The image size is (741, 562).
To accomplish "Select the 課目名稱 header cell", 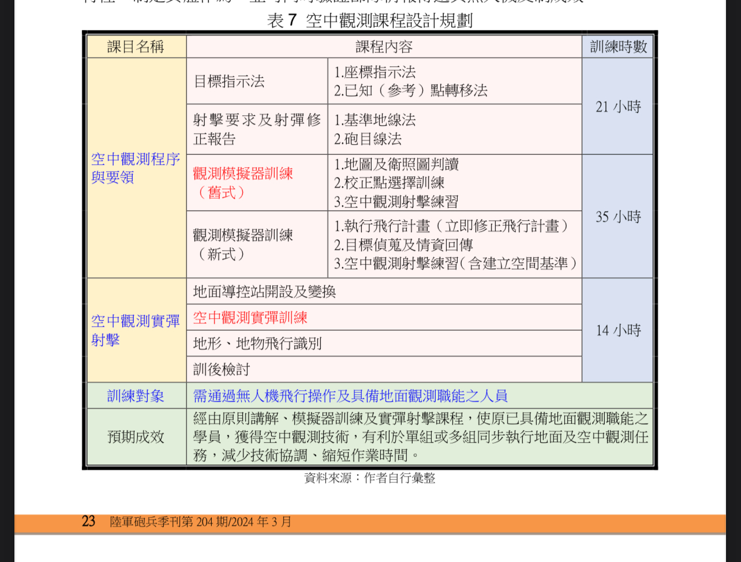I will pyautogui.click(x=136, y=47).
